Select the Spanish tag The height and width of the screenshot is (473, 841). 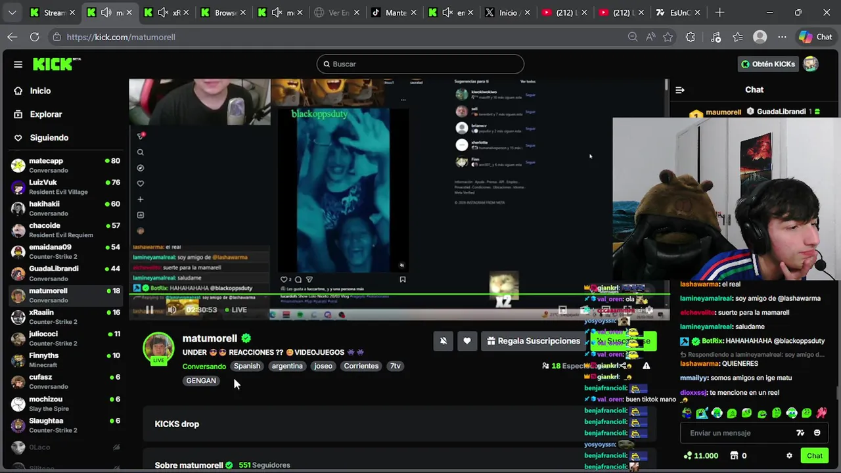pyautogui.click(x=247, y=366)
